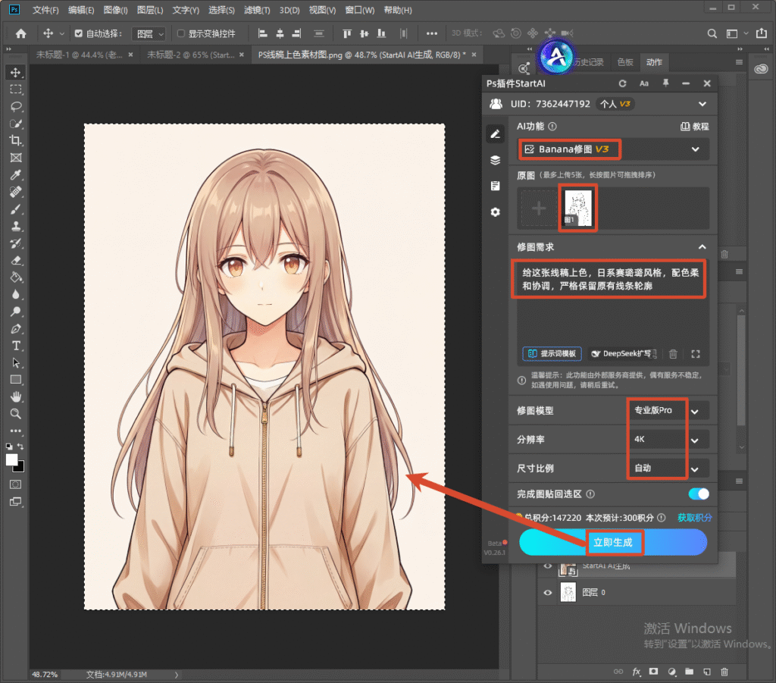Select the Zoom tool in the toolbar
This screenshot has width=776, height=683.
(x=16, y=414)
